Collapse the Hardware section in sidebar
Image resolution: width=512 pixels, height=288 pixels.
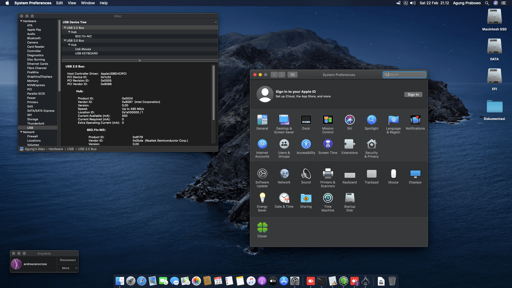tap(21, 21)
